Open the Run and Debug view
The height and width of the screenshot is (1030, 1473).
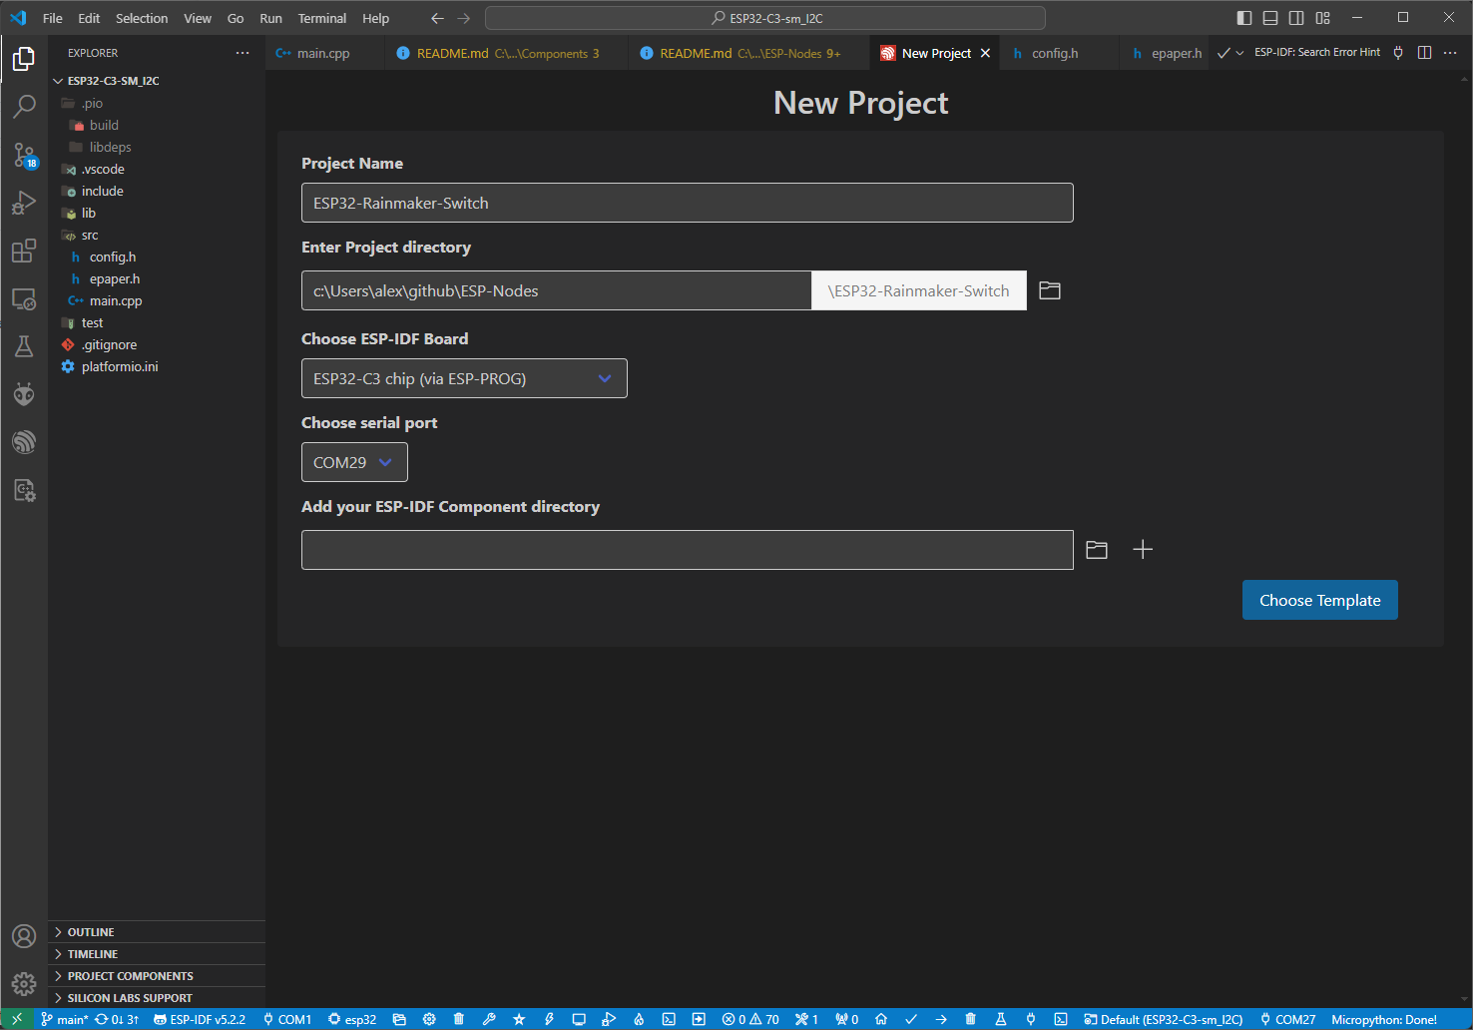(x=24, y=203)
